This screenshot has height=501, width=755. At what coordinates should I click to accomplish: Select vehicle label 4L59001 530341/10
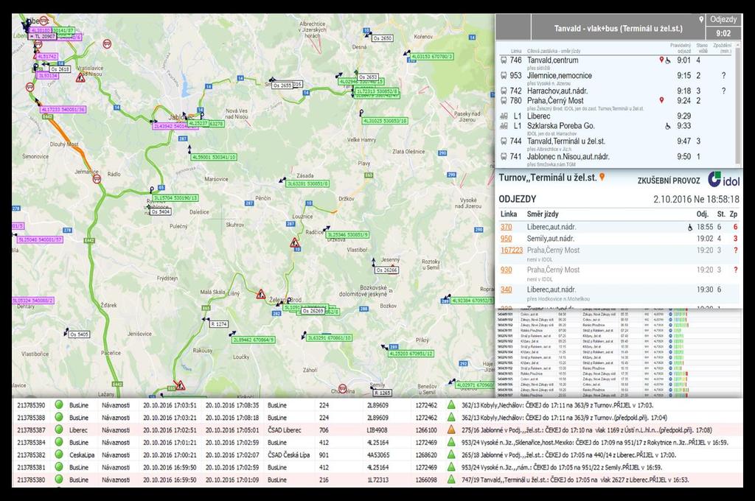(x=214, y=157)
